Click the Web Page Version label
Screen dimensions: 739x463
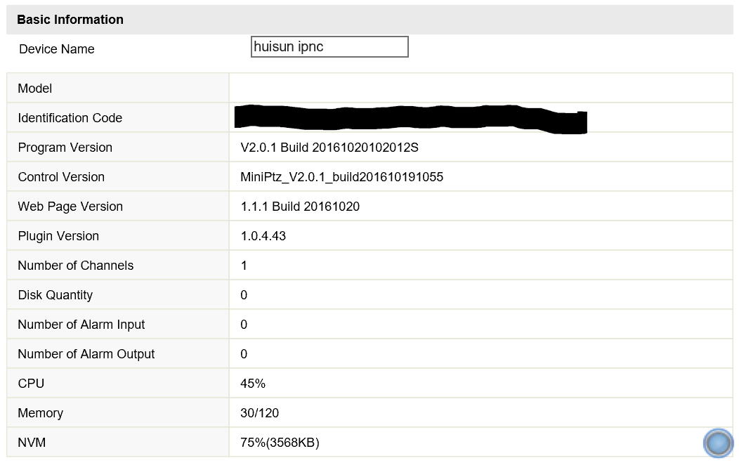pos(70,207)
